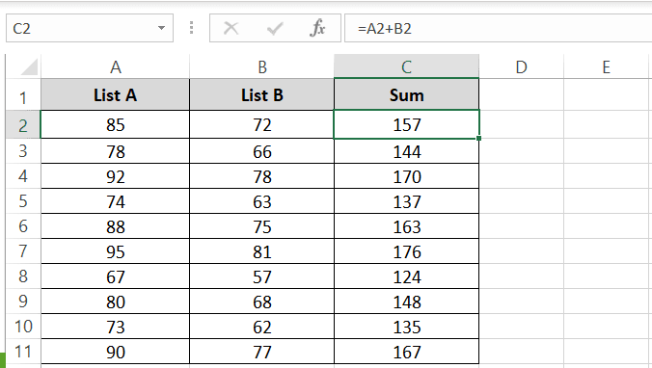Viewport: 652px width, 368px height.
Task: Click the formula bar three-dot resize handle
Action: click(x=191, y=28)
